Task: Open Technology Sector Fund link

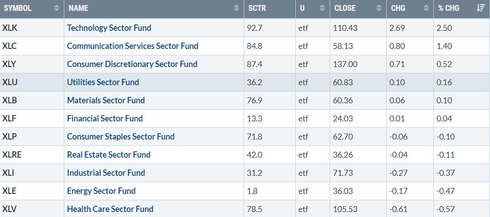Action: [109, 28]
